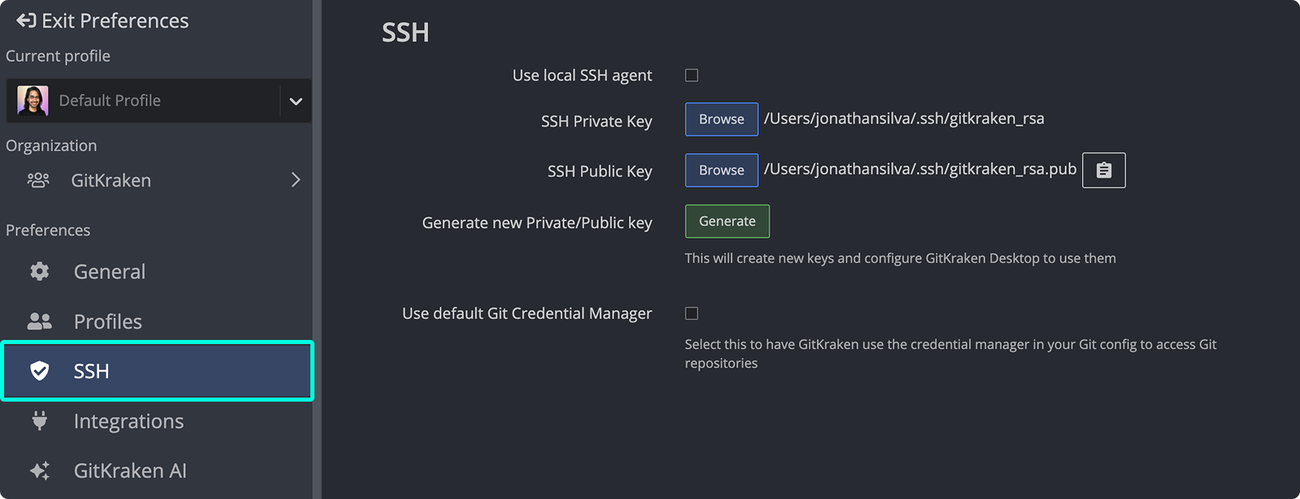The image size is (1300, 499).
Task: Click the GitKraken AI sparkles icon
Action: (38, 471)
